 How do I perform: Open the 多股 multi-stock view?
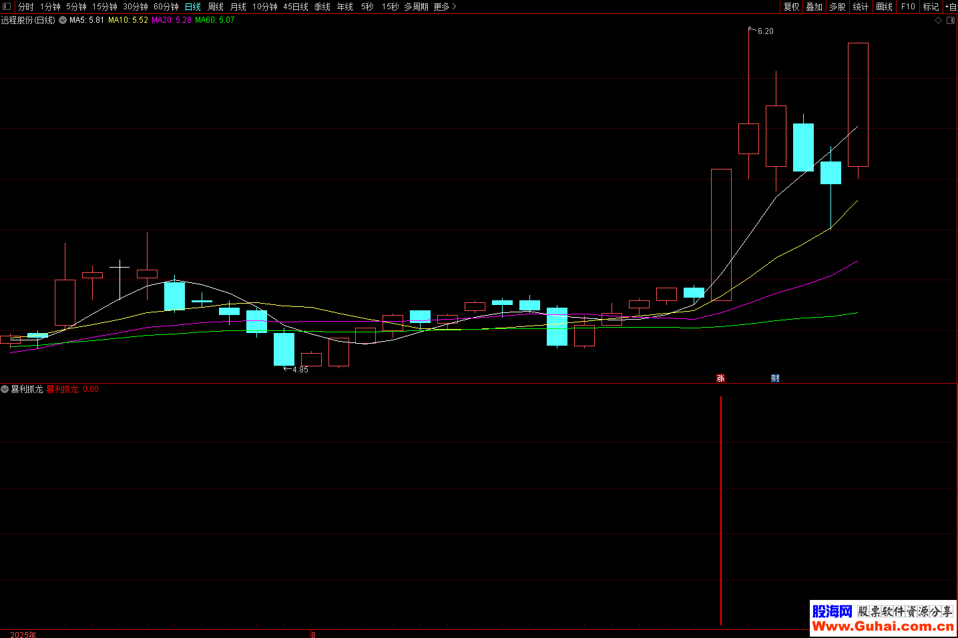(x=837, y=7)
